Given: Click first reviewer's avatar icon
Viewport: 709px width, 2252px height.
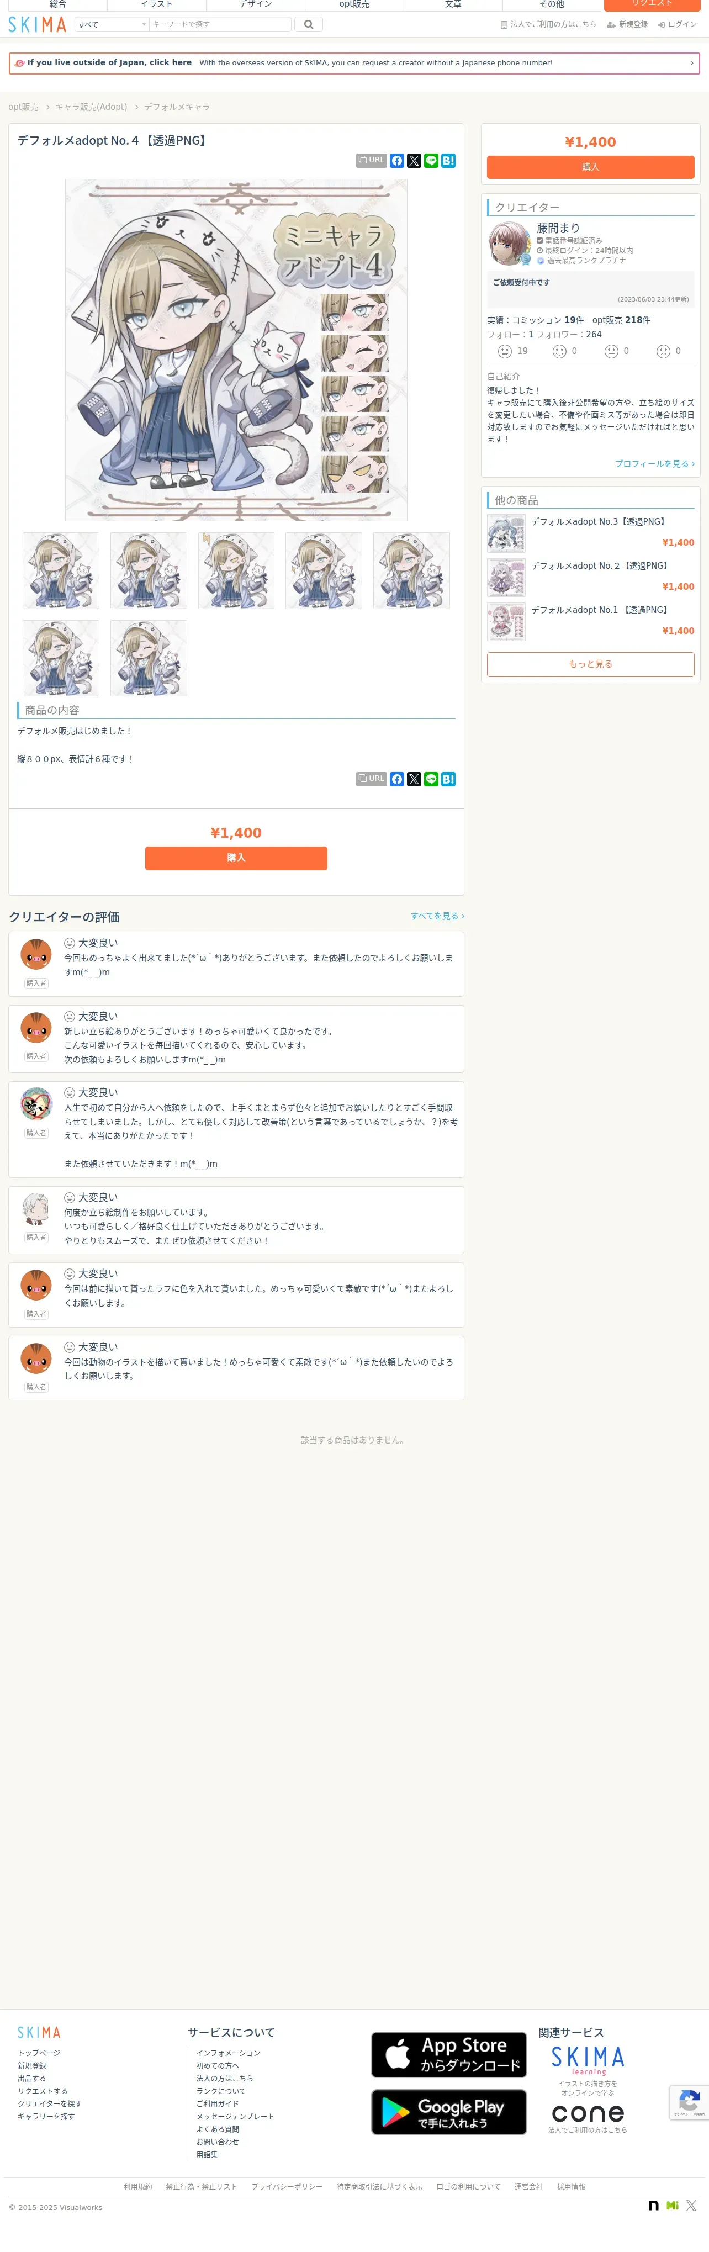Looking at the screenshot, I should 36,955.
